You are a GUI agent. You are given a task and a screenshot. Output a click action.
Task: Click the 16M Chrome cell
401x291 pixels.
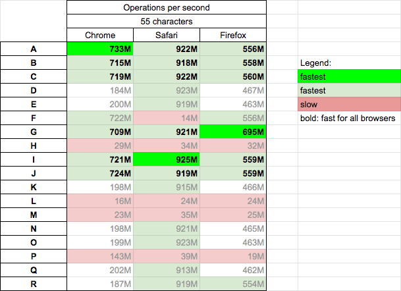(100, 201)
